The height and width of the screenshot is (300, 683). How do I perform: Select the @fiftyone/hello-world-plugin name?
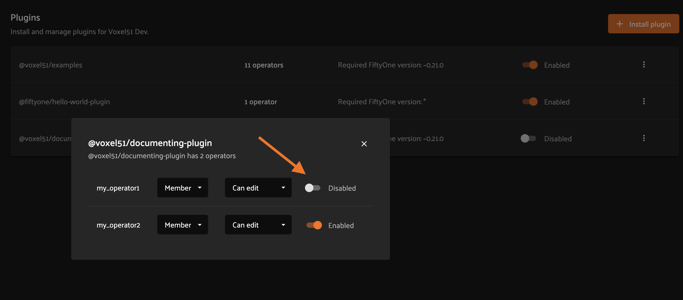pyautogui.click(x=64, y=102)
